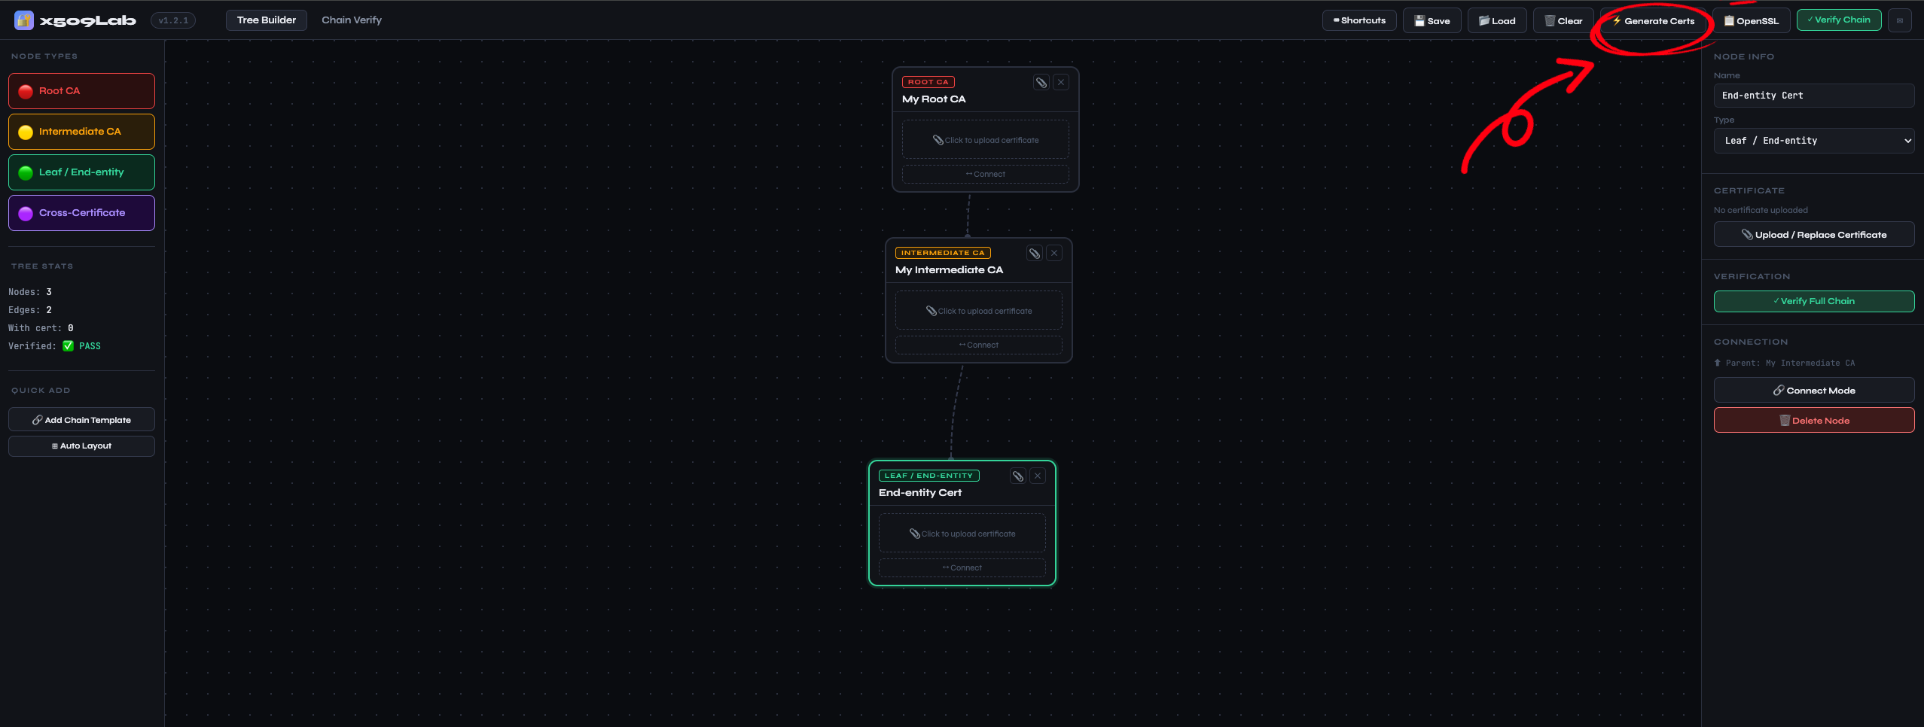Click Connect on the My Root CA node
This screenshot has height=727, width=1924.
pos(985,175)
